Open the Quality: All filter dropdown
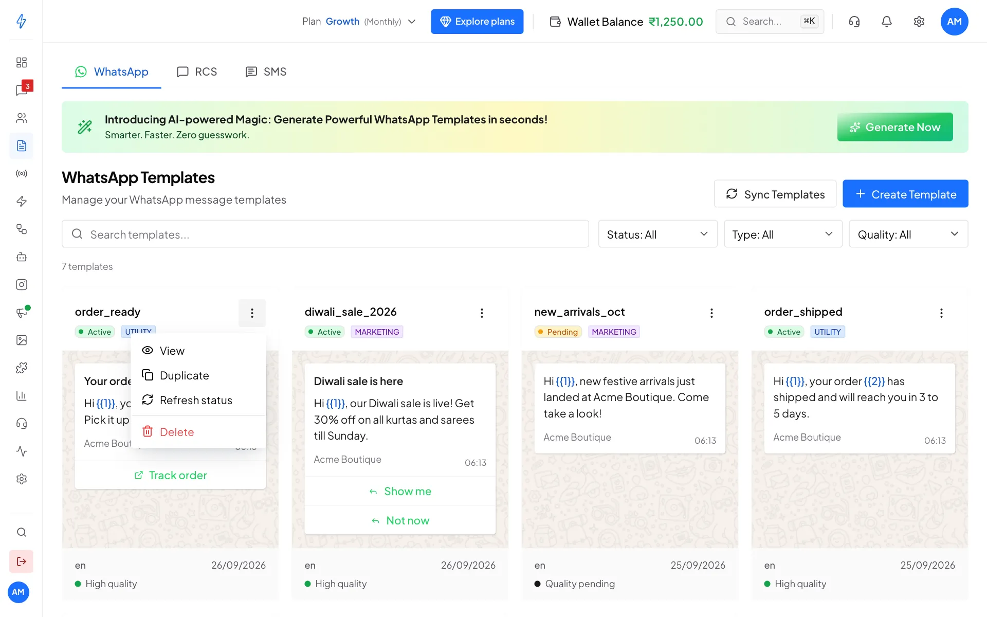987x617 pixels. [908, 234]
